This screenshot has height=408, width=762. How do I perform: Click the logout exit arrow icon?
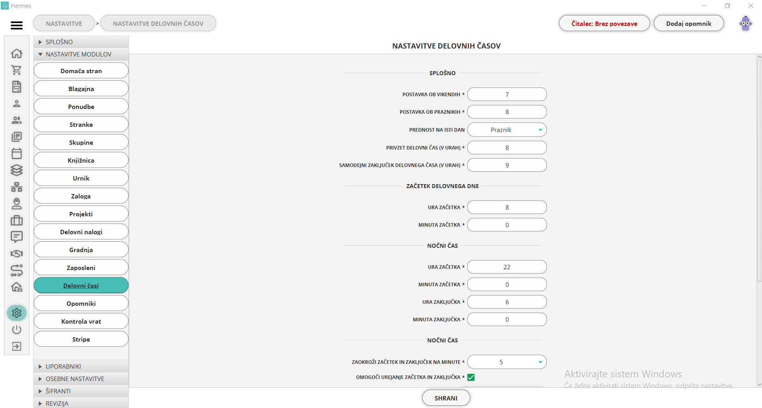coord(17,346)
